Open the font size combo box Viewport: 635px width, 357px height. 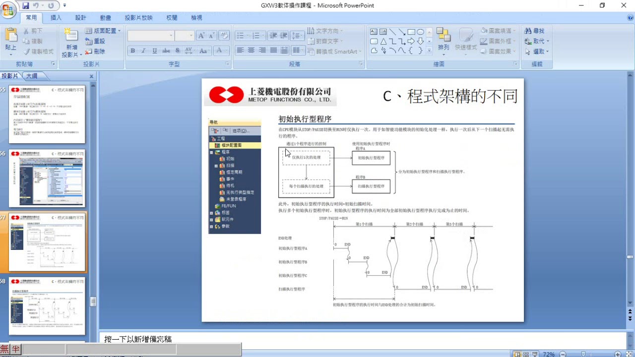(x=184, y=36)
